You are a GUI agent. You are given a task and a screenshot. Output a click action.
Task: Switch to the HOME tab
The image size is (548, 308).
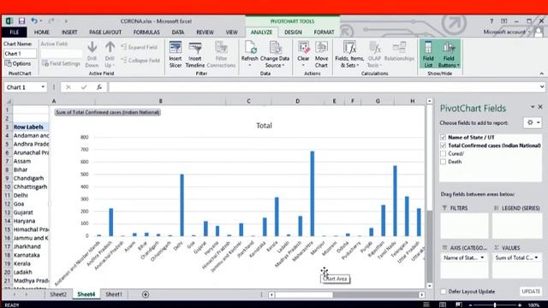pyautogui.click(x=42, y=33)
